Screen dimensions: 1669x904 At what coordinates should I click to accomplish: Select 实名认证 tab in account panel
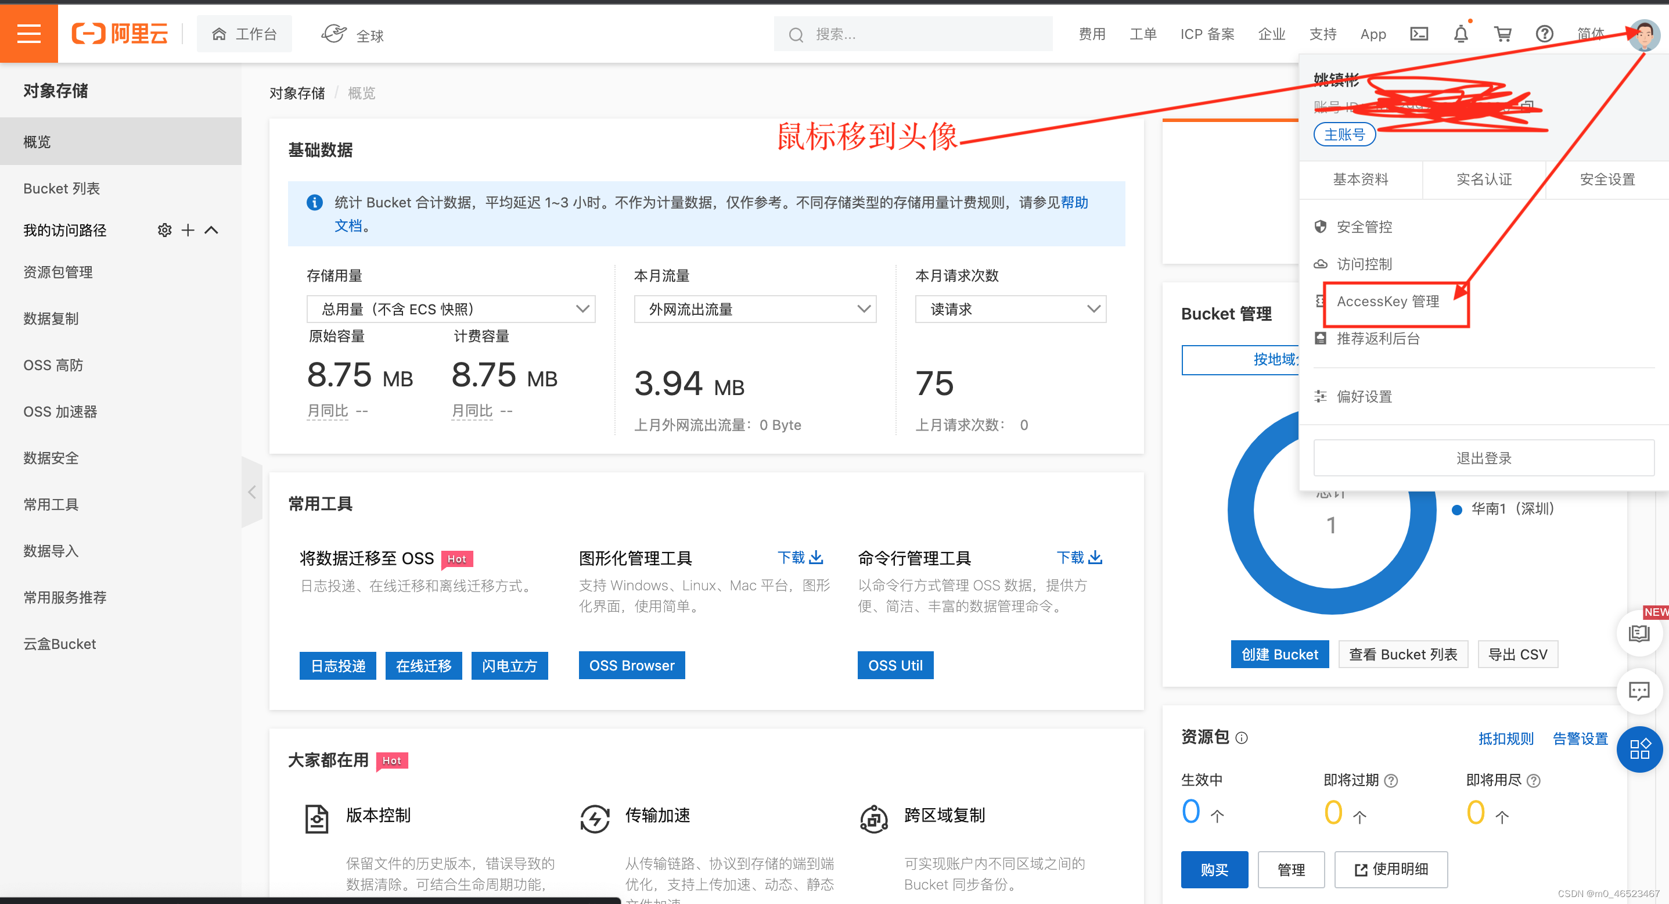(1484, 180)
